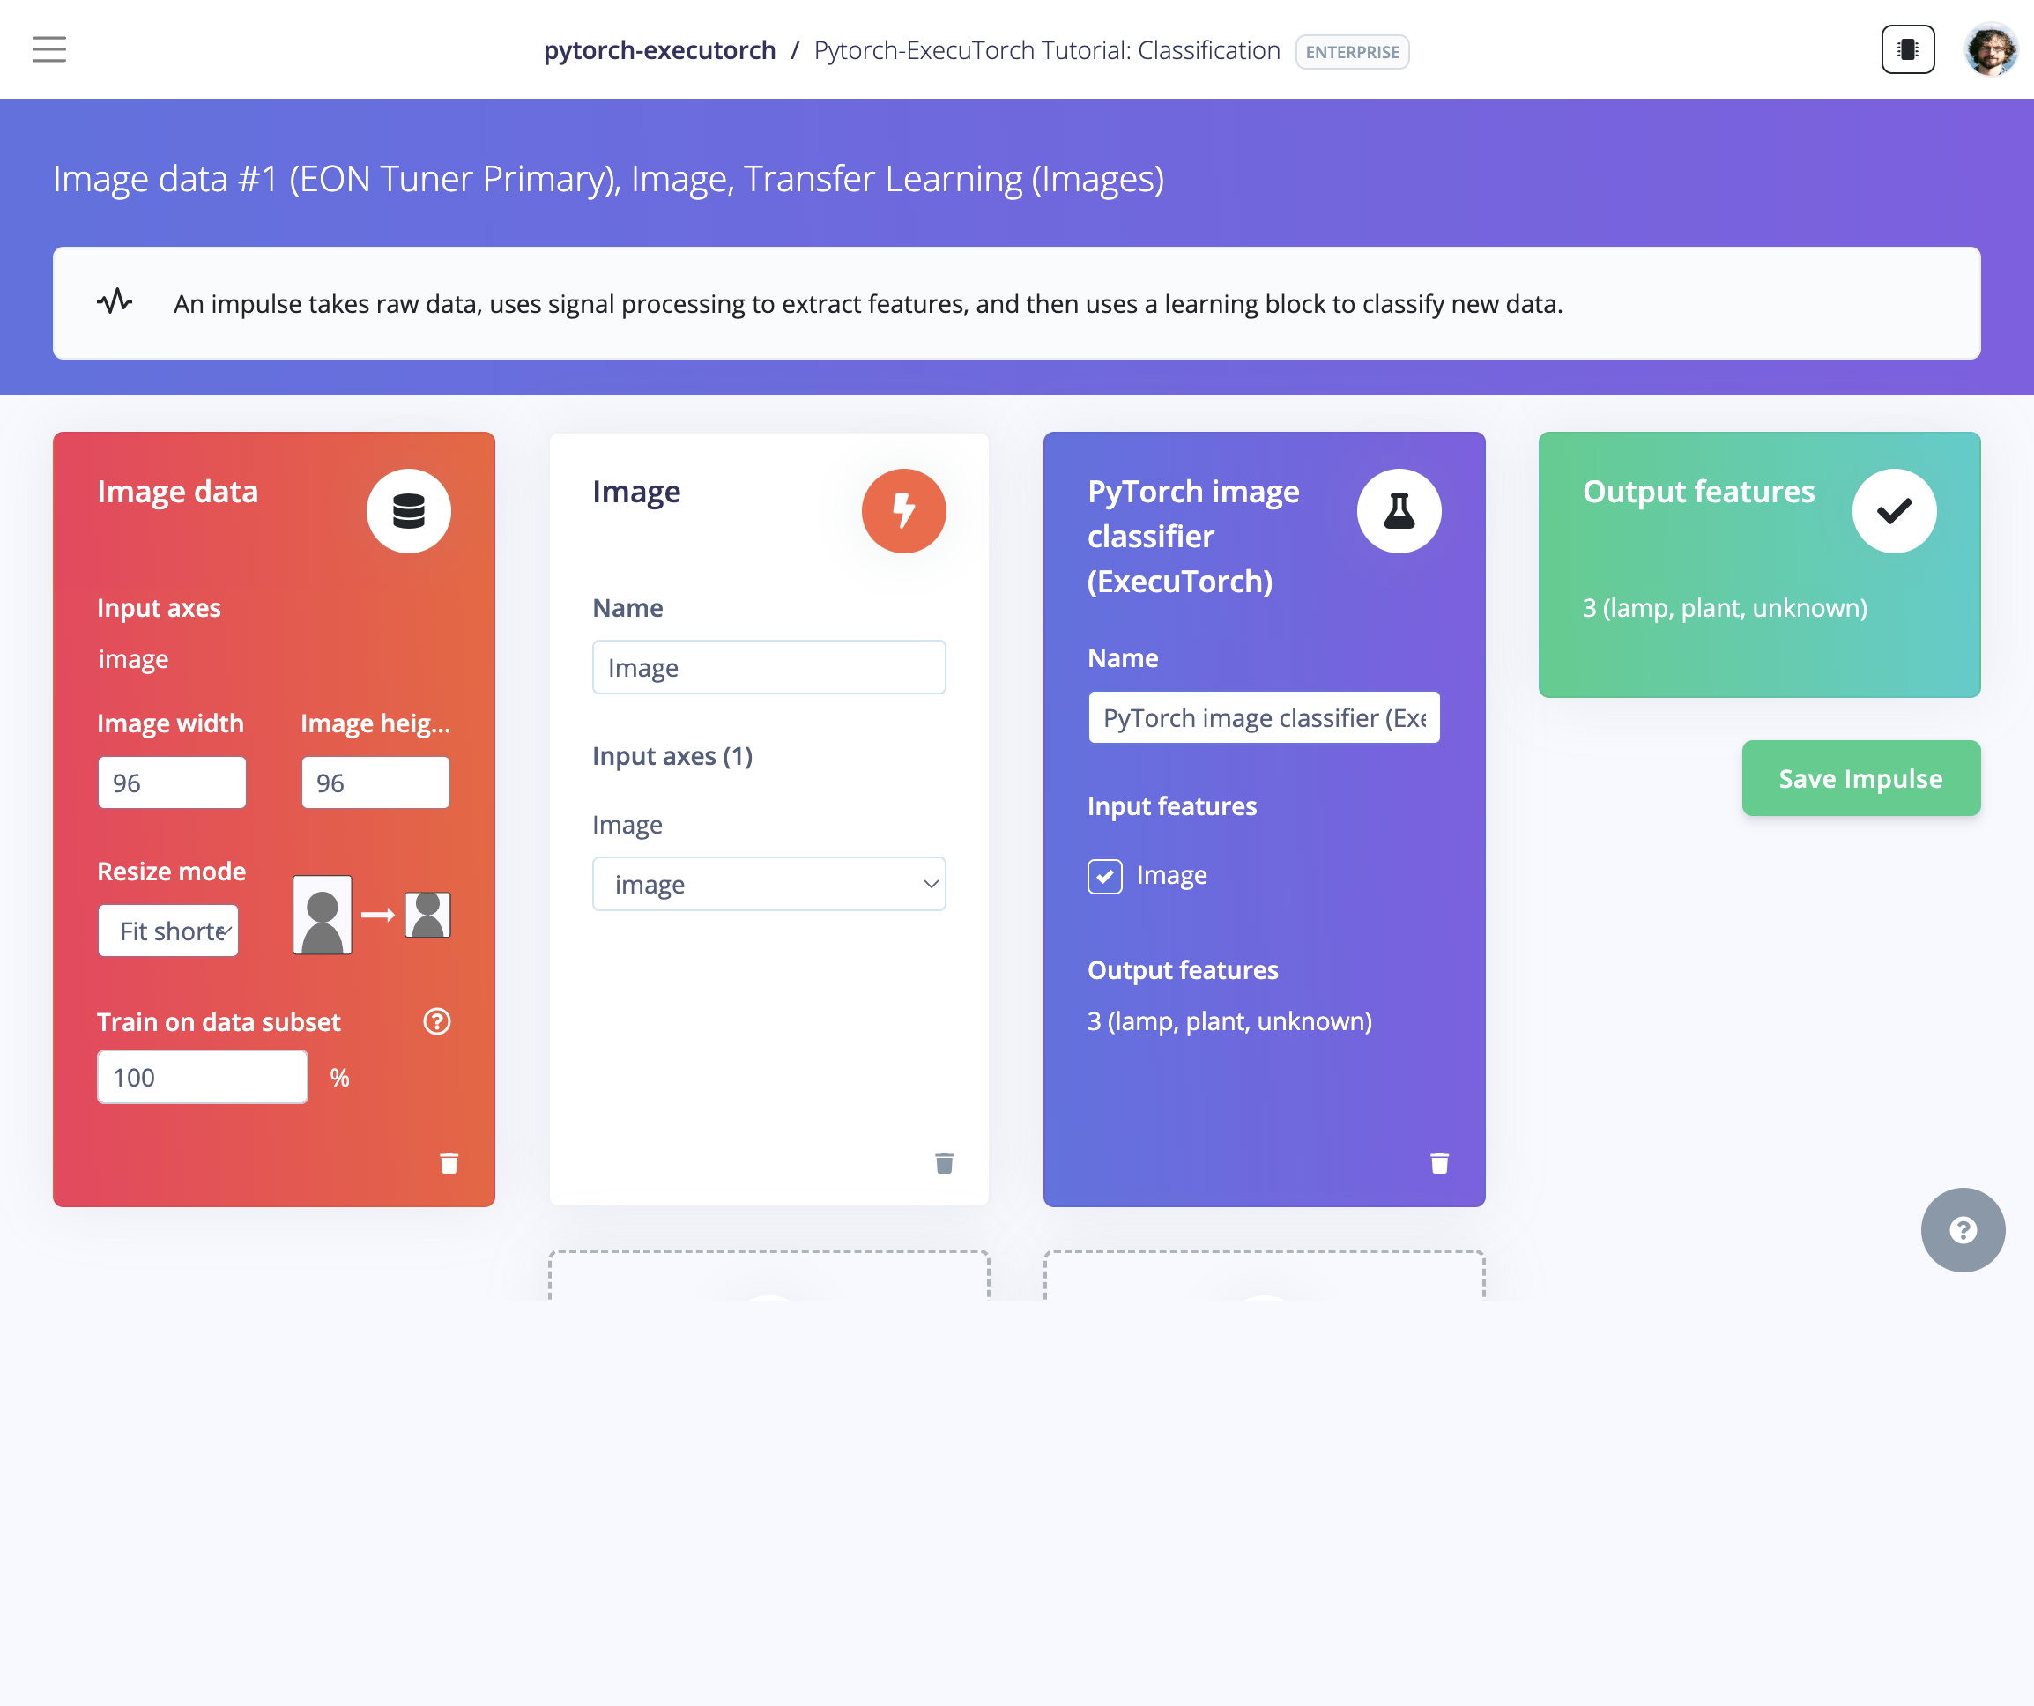Click the resize mode preview illustration
Viewport: 2034px width, 1706px height.
372,915
